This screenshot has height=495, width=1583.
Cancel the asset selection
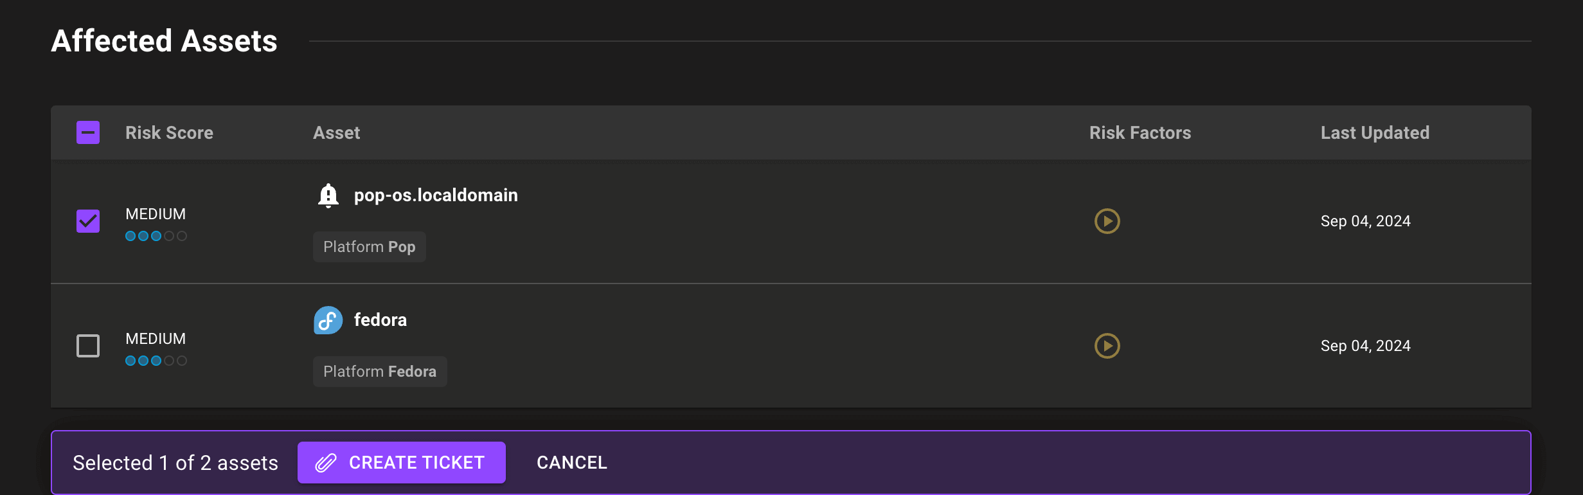pyautogui.click(x=571, y=462)
